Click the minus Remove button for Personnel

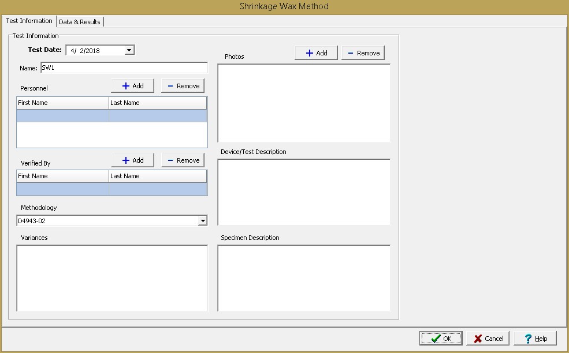click(183, 86)
